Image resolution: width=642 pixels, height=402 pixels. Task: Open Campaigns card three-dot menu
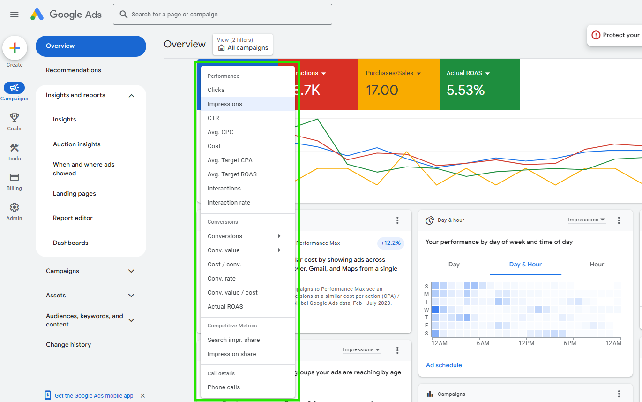(x=619, y=394)
